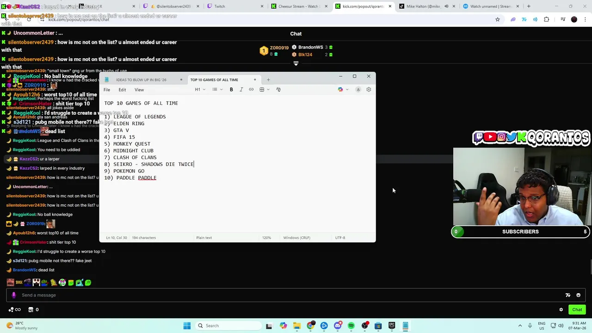Open the View menu in Notepad
Viewport: 592px width, 333px height.
[139, 90]
